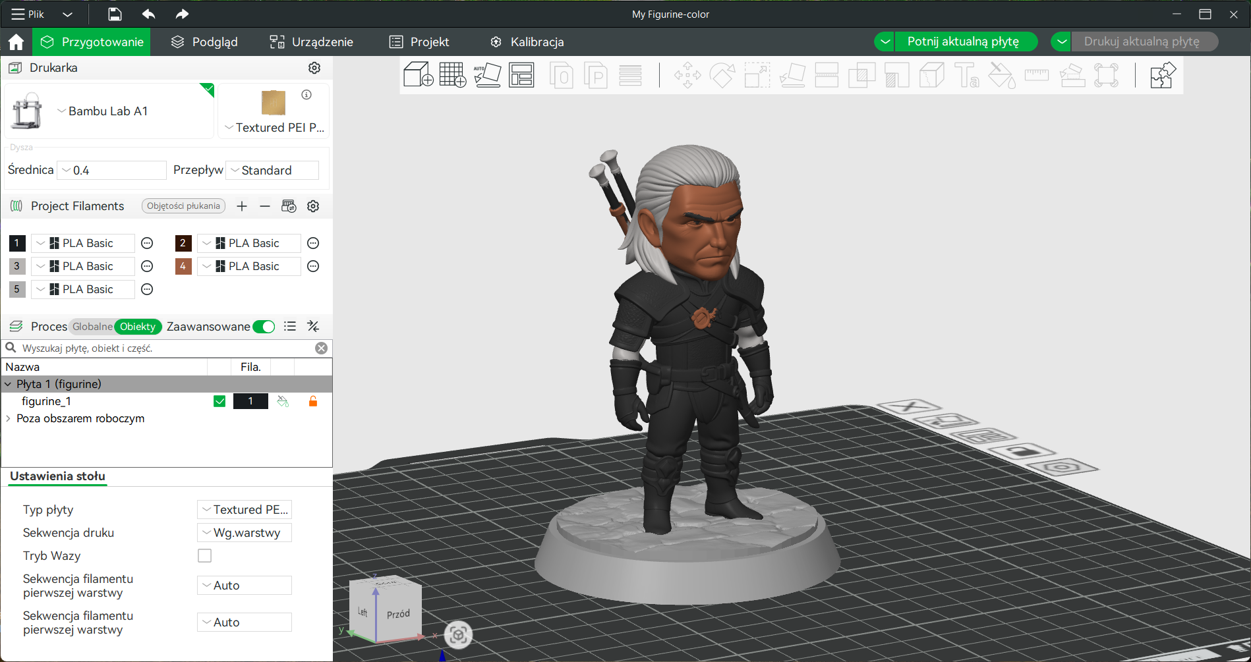Click filament 4 brown color swatch

pos(183,266)
